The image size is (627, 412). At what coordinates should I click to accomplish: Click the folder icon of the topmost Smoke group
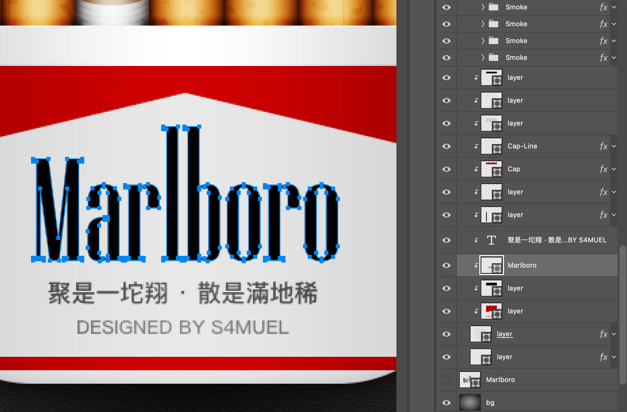[494, 7]
